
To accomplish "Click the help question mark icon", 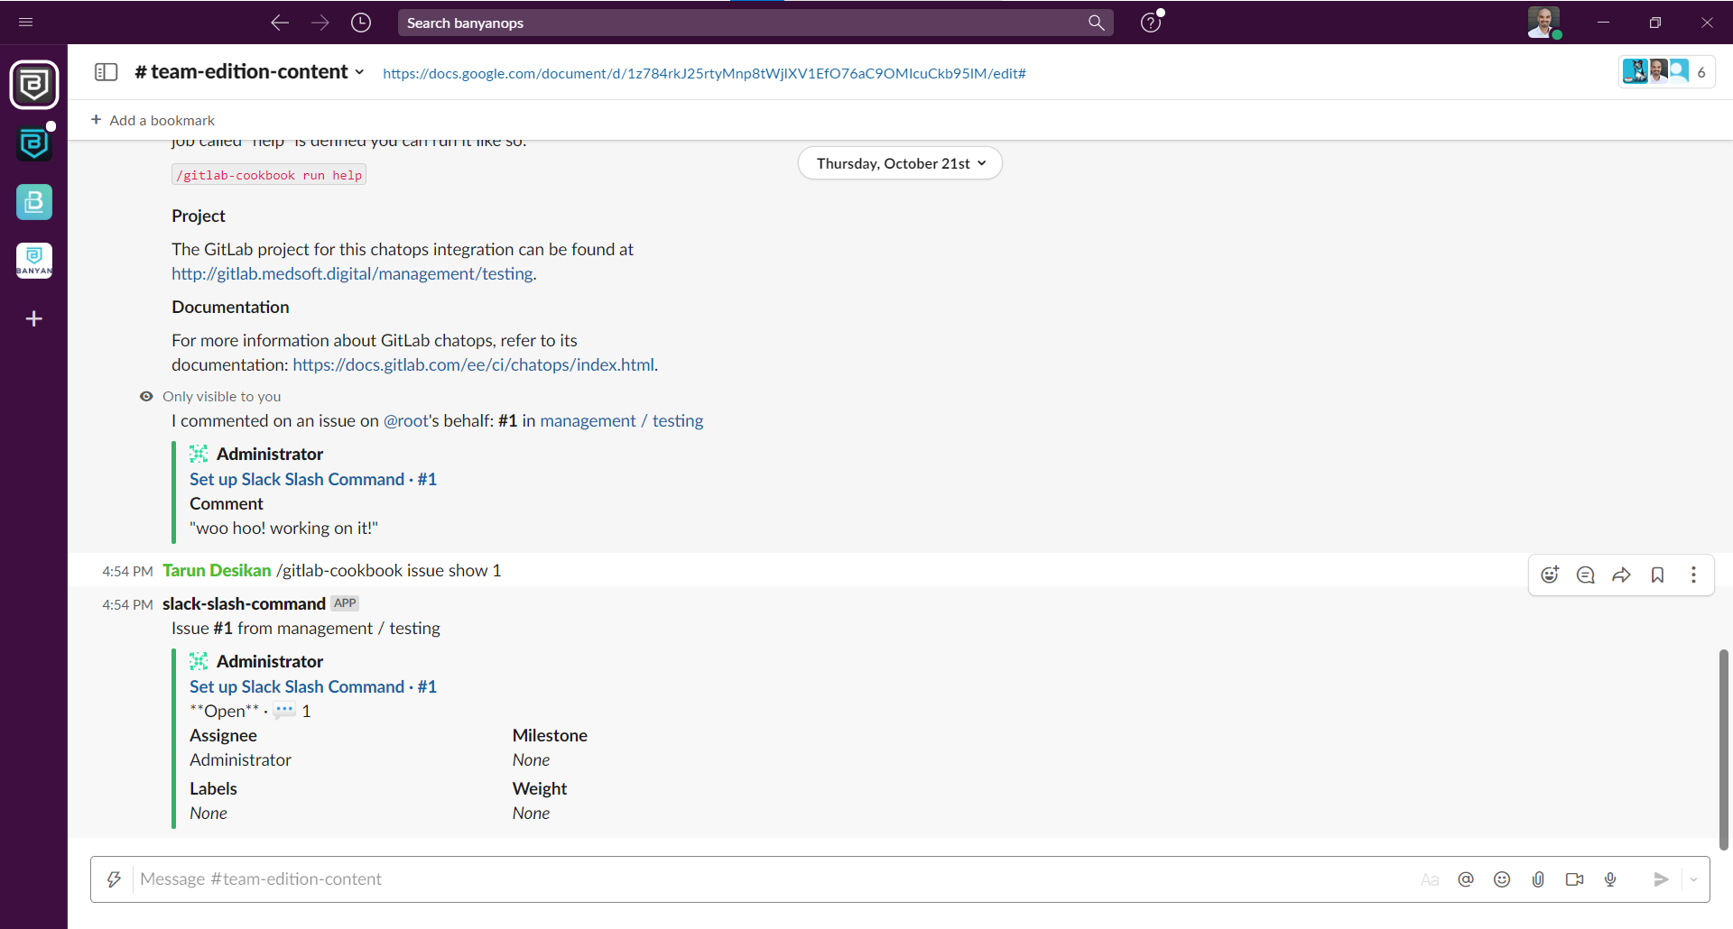I will pos(1150,23).
